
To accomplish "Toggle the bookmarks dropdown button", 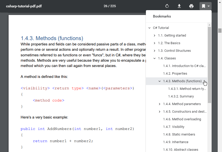I will (205, 6).
